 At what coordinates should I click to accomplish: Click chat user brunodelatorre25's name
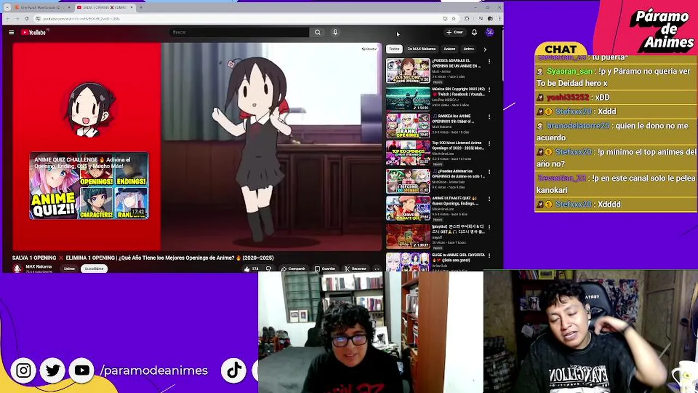point(578,126)
